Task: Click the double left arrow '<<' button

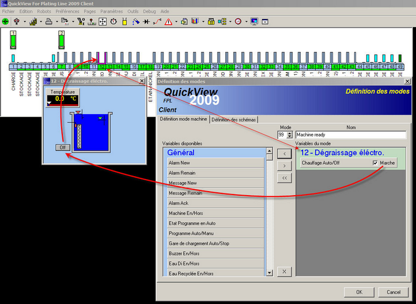Action: click(x=285, y=178)
